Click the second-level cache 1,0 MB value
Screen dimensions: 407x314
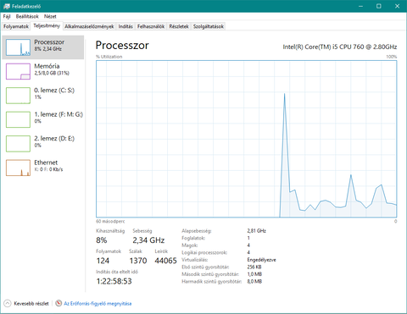pos(254,274)
